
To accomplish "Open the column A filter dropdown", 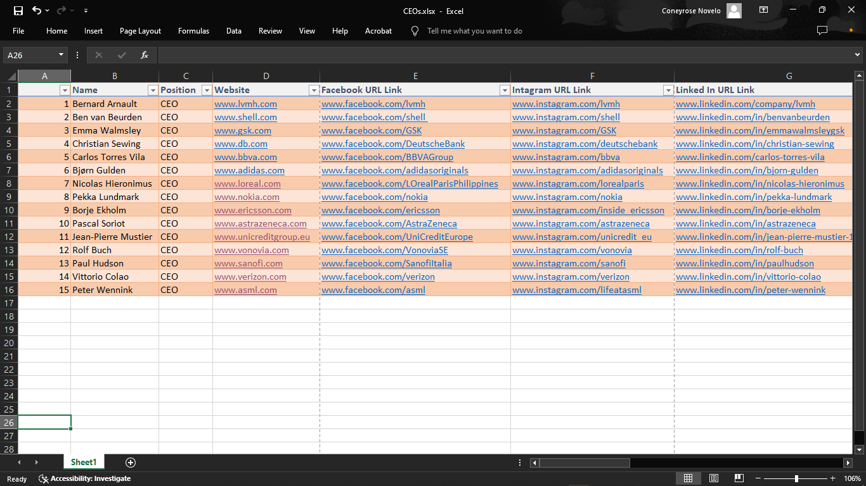I will point(65,90).
